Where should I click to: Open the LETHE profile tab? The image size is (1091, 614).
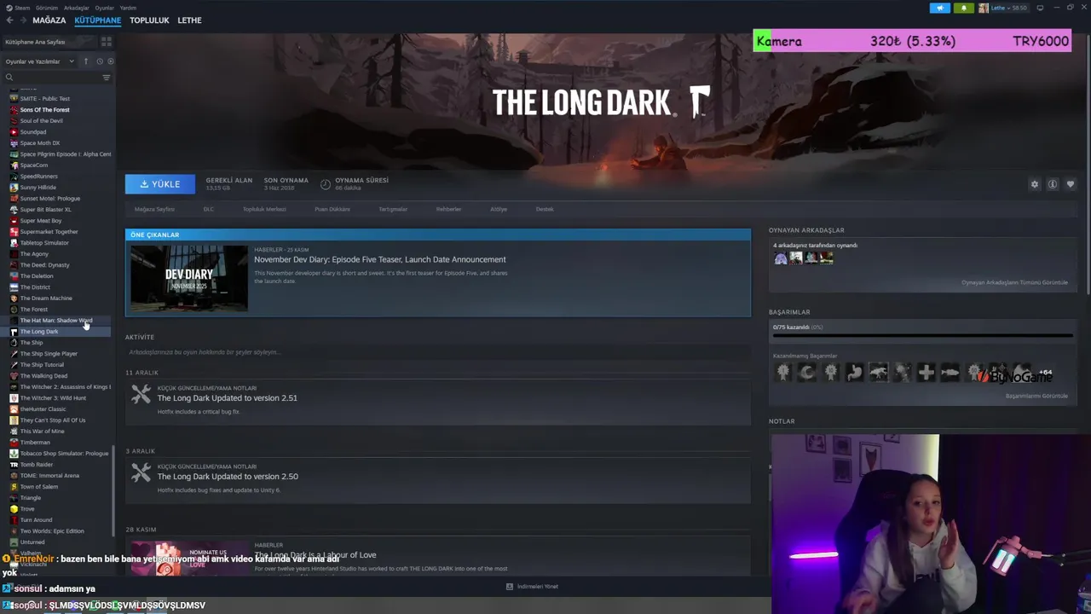click(189, 20)
